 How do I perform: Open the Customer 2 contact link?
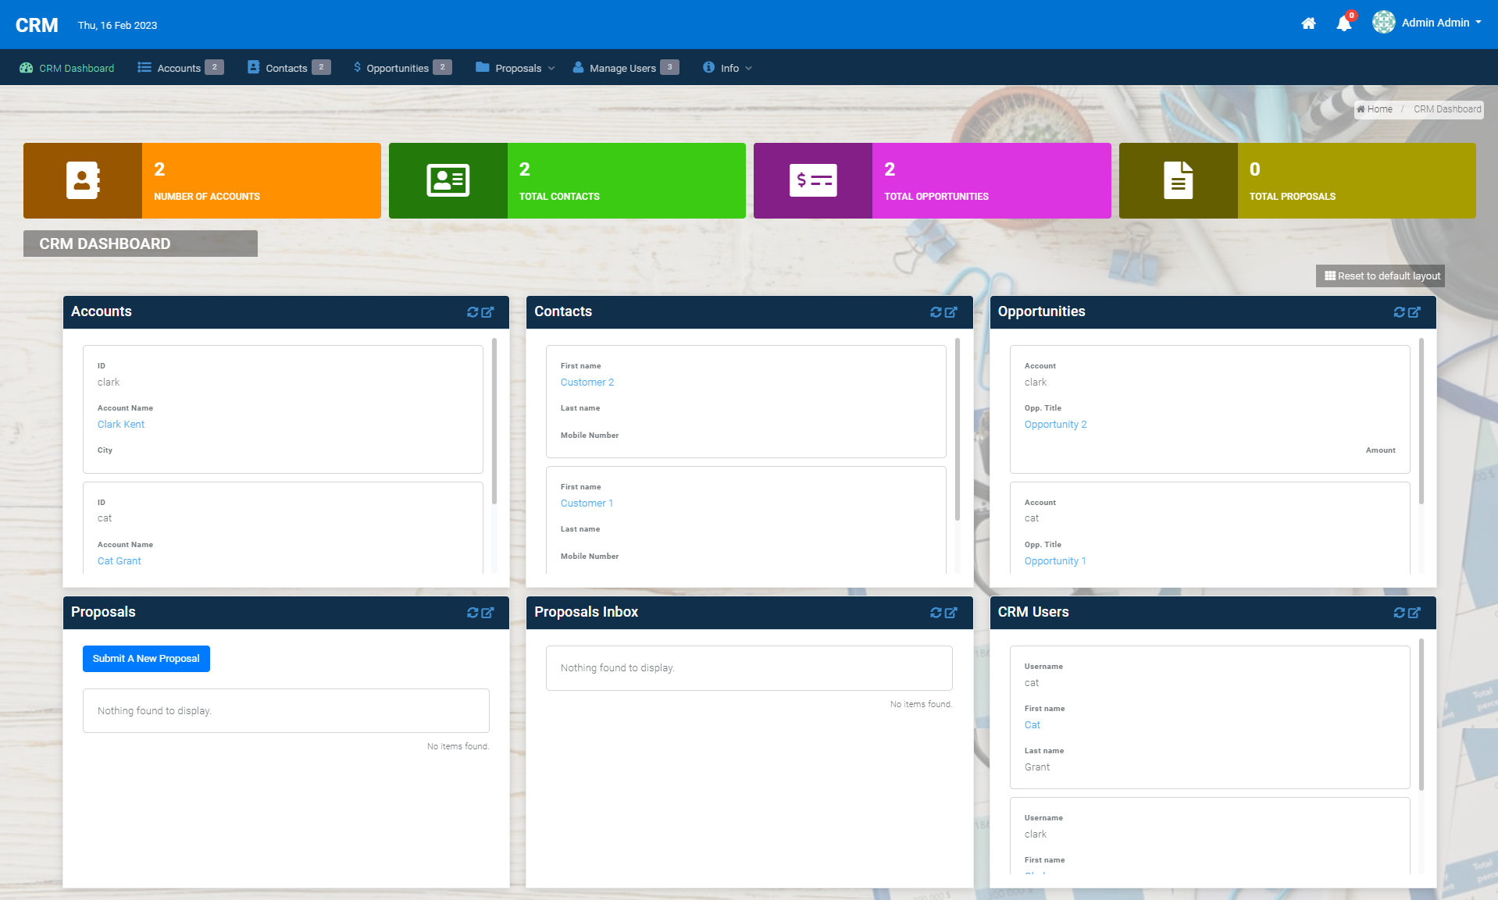tap(587, 382)
